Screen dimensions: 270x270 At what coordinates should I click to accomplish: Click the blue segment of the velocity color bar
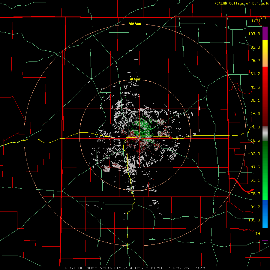[265, 214]
